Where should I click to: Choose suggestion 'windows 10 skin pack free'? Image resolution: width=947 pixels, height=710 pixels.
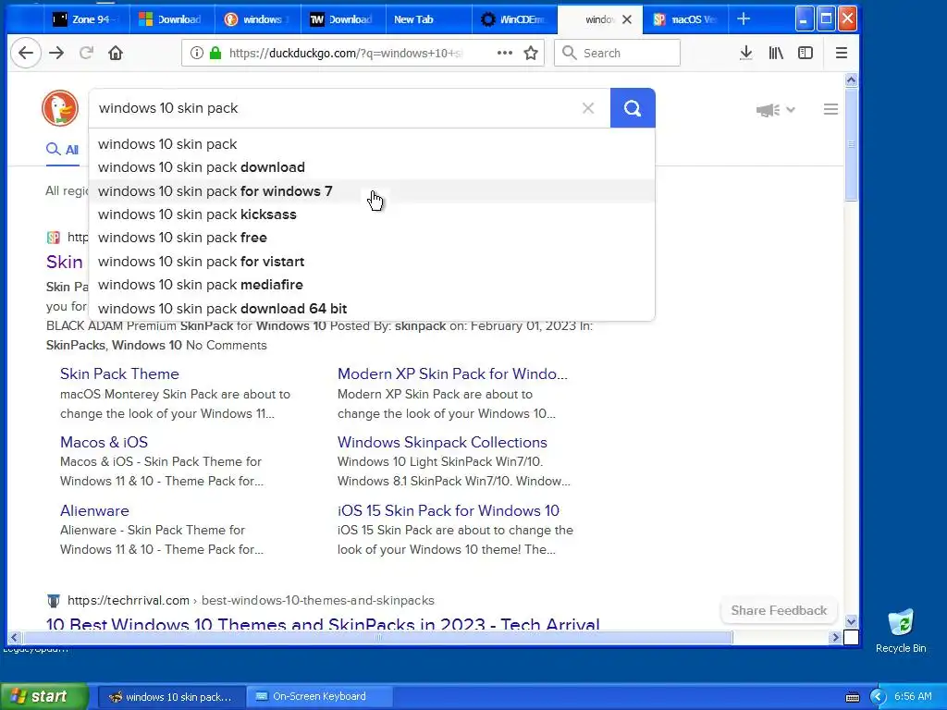(372, 238)
